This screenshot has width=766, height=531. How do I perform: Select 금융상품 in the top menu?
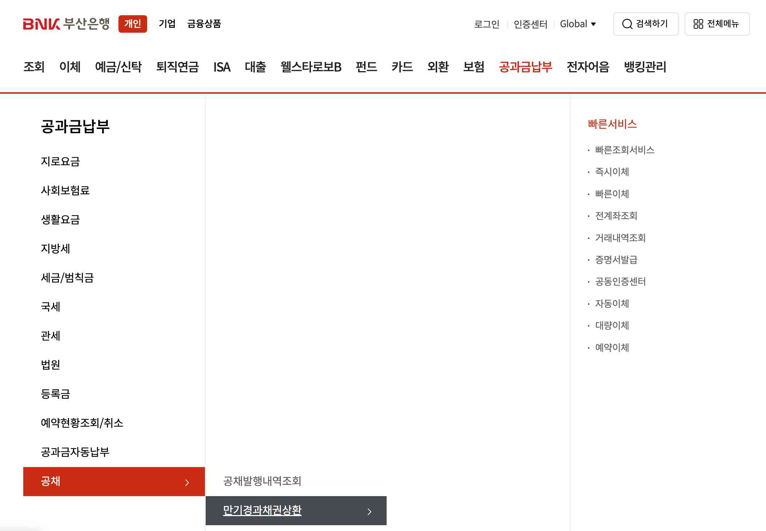click(204, 24)
